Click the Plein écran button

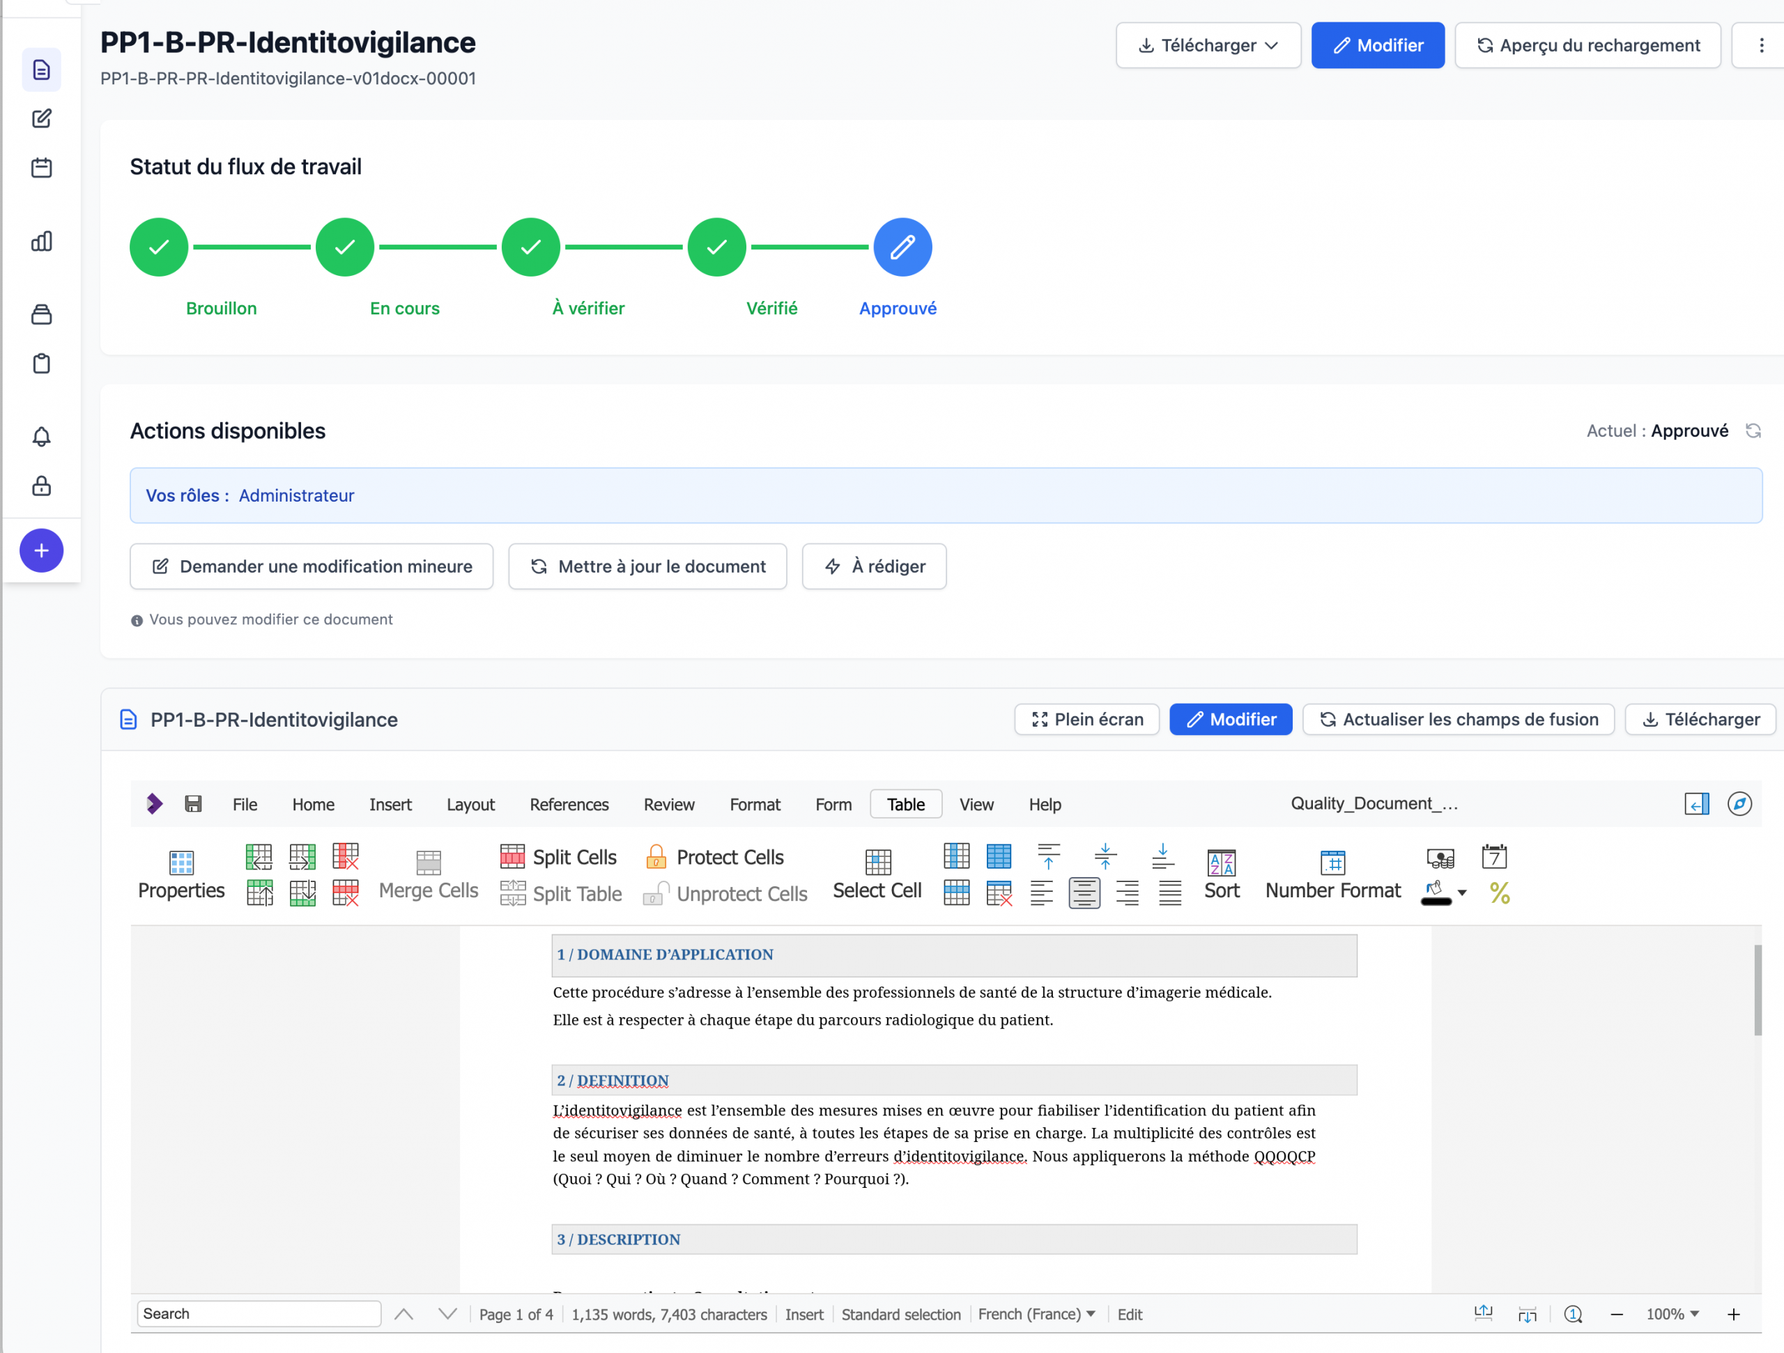1086,719
